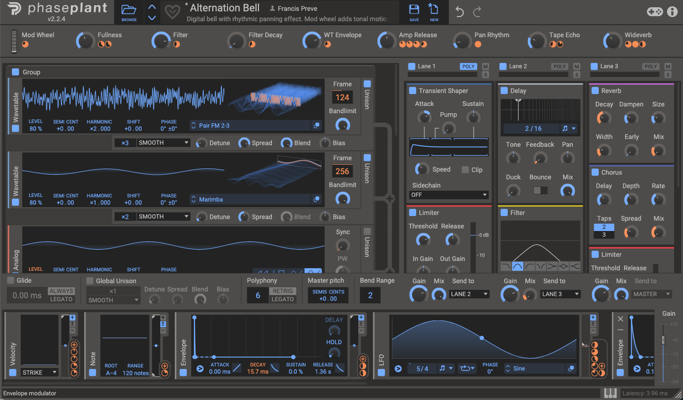This screenshot has width=683, height=400.
Task: Click the Filter macro knob
Action: tap(161, 41)
